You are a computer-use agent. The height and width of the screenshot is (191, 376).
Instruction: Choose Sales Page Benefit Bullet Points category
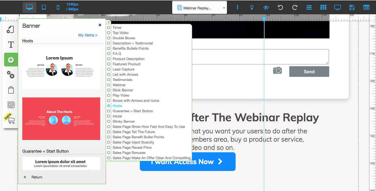pyautogui.click(x=138, y=137)
